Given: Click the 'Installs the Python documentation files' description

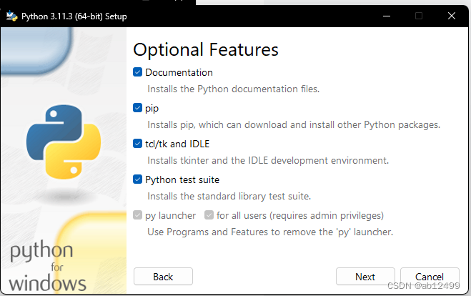Looking at the screenshot, I should (233, 89).
